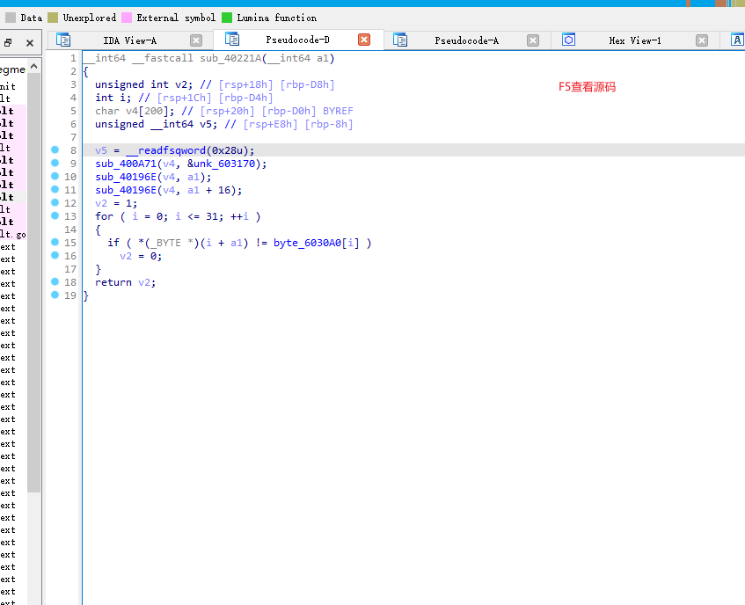The height and width of the screenshot is (605, 745).
Task: Click 'v2 = 0;' on line 16
Action: [141, 256]
